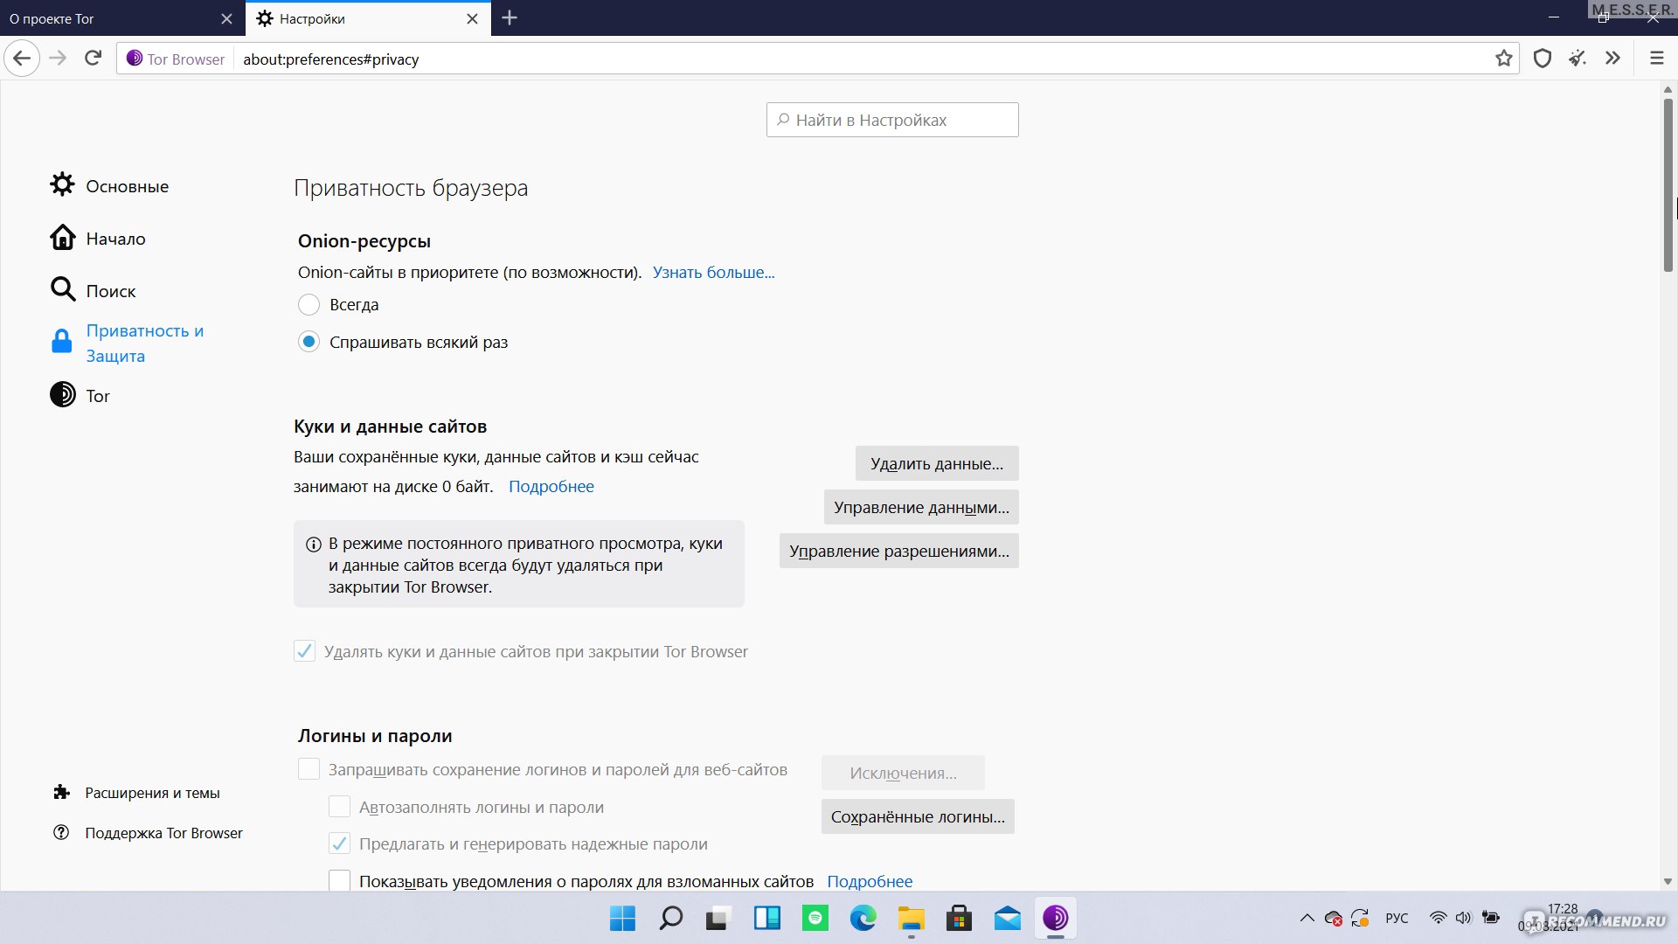Click Сохранённые логины button
This screenshot has height=944, width=1678.
pyautogui.click(x=919, y=816)
